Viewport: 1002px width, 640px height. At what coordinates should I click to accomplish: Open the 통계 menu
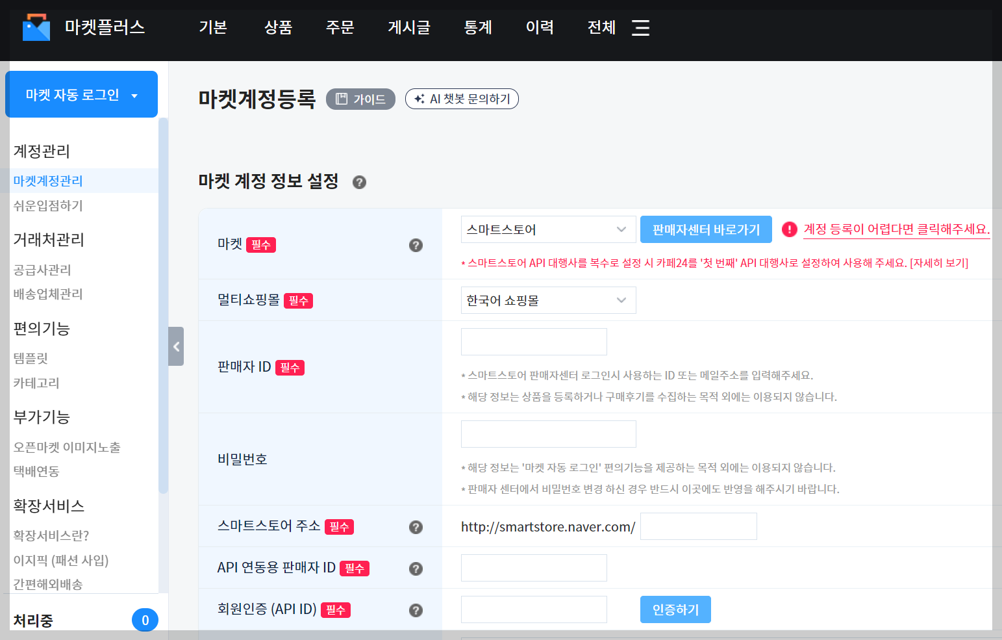pos(478,27)
